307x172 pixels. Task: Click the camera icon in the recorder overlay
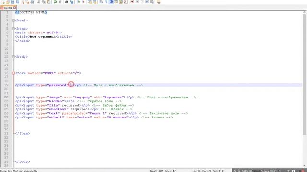tap(293, 171)
